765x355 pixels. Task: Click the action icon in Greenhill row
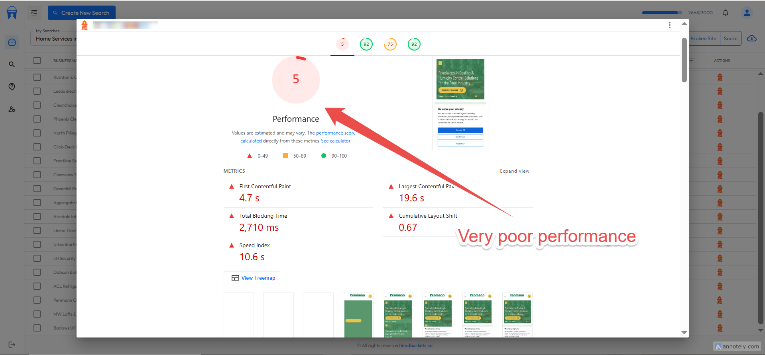click(x=720, y=189)
